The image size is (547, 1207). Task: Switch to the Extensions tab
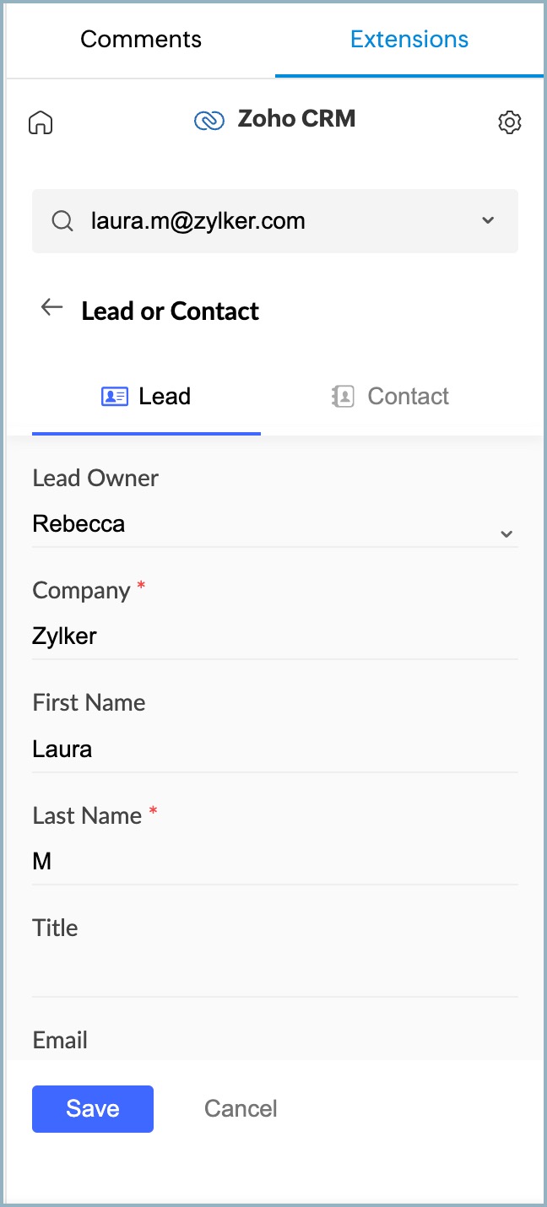point(409,39)
